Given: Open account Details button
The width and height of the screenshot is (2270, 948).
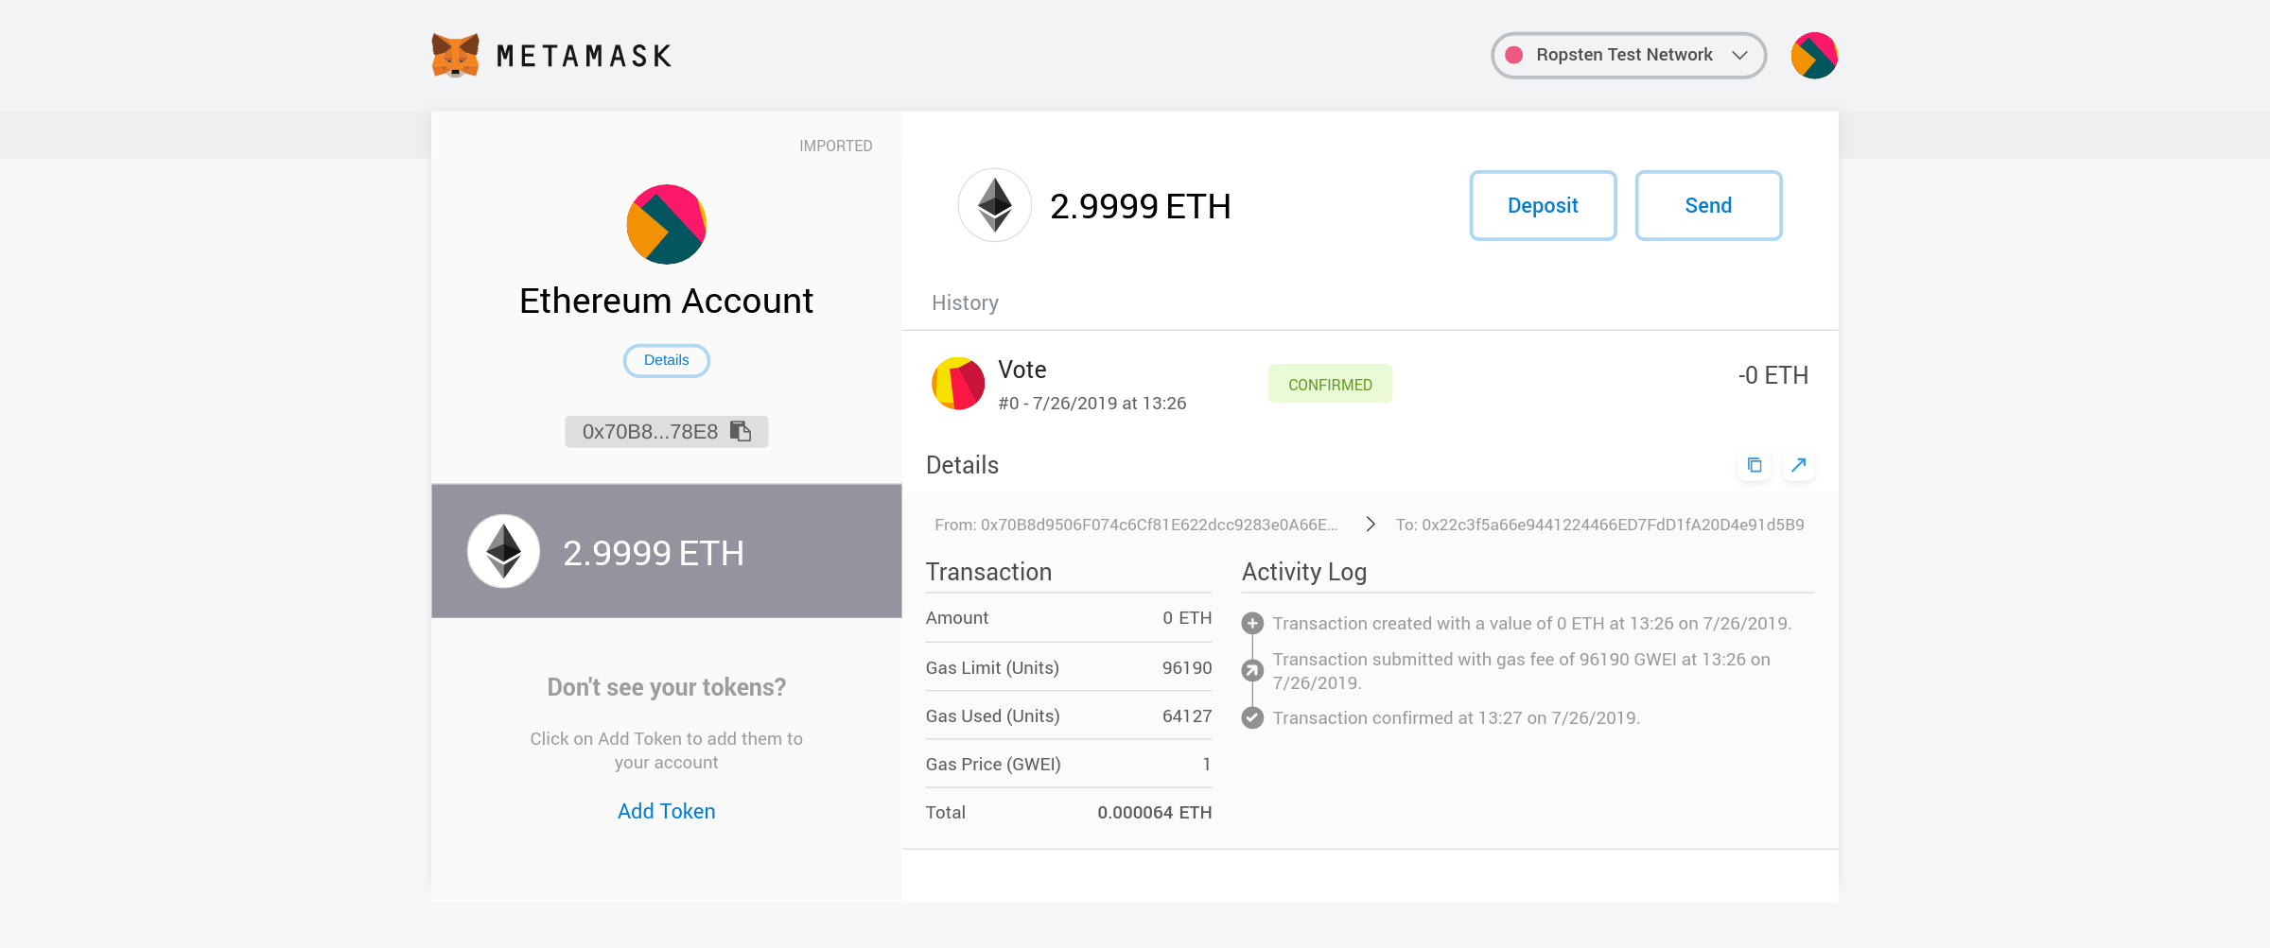Looking at the screenshot, I should [x=666, y=360].
